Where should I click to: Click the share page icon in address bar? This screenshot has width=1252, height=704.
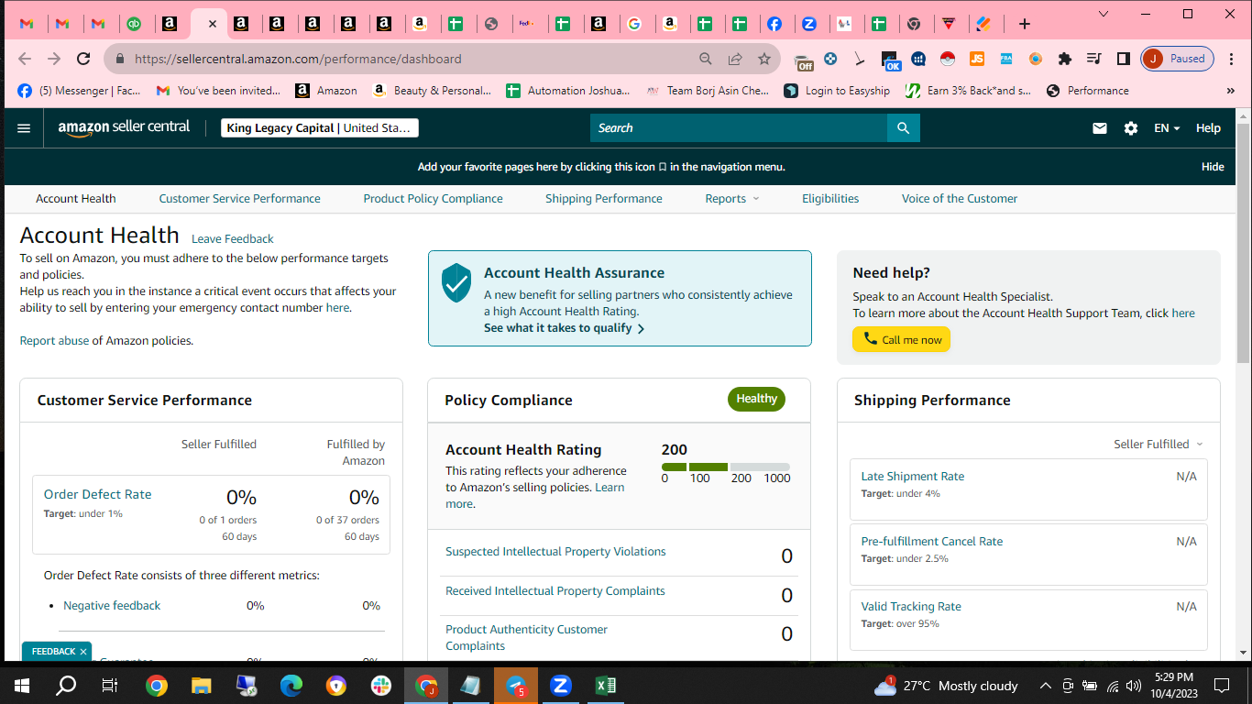pyautogui.click(x=735, y=59)
